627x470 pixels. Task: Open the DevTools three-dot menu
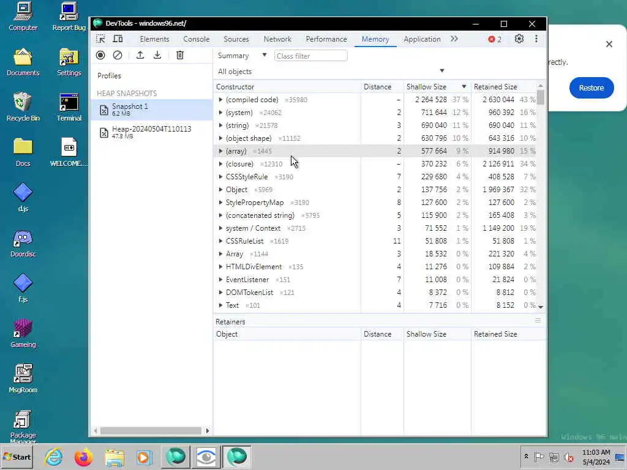tap(536, 39)
